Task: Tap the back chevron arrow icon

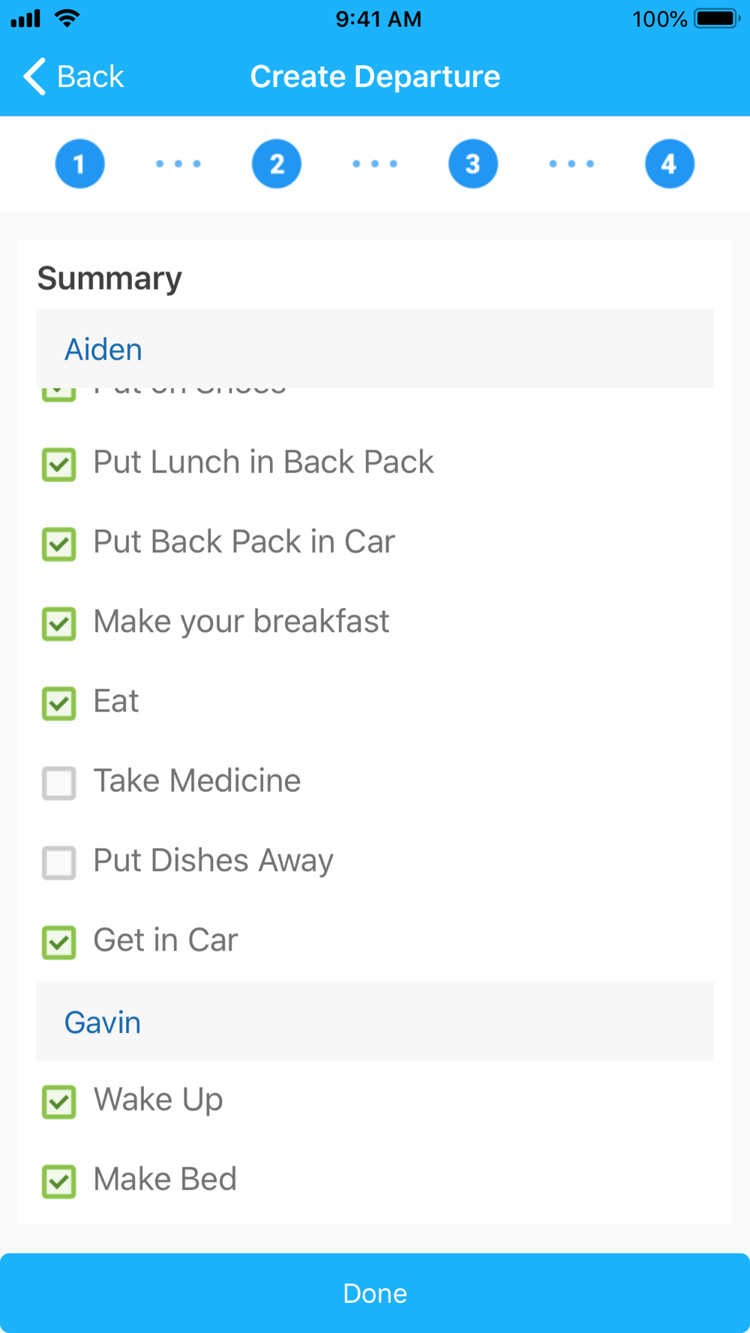Action: (x=34, y=76)
